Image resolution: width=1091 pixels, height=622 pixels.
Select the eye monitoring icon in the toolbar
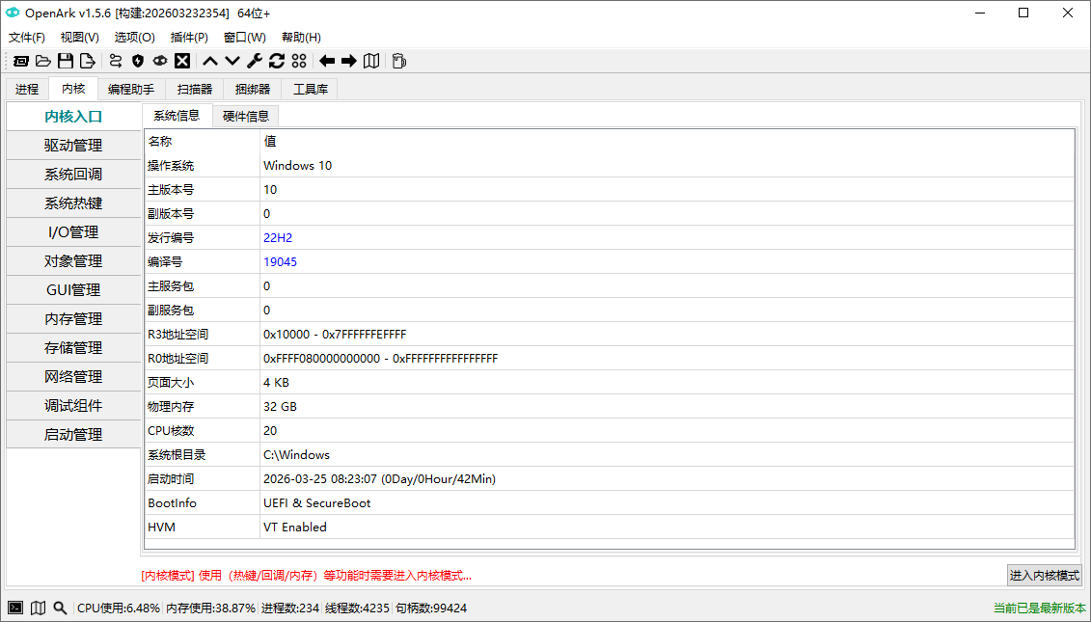pyautogui.click(x=160, y=61)
